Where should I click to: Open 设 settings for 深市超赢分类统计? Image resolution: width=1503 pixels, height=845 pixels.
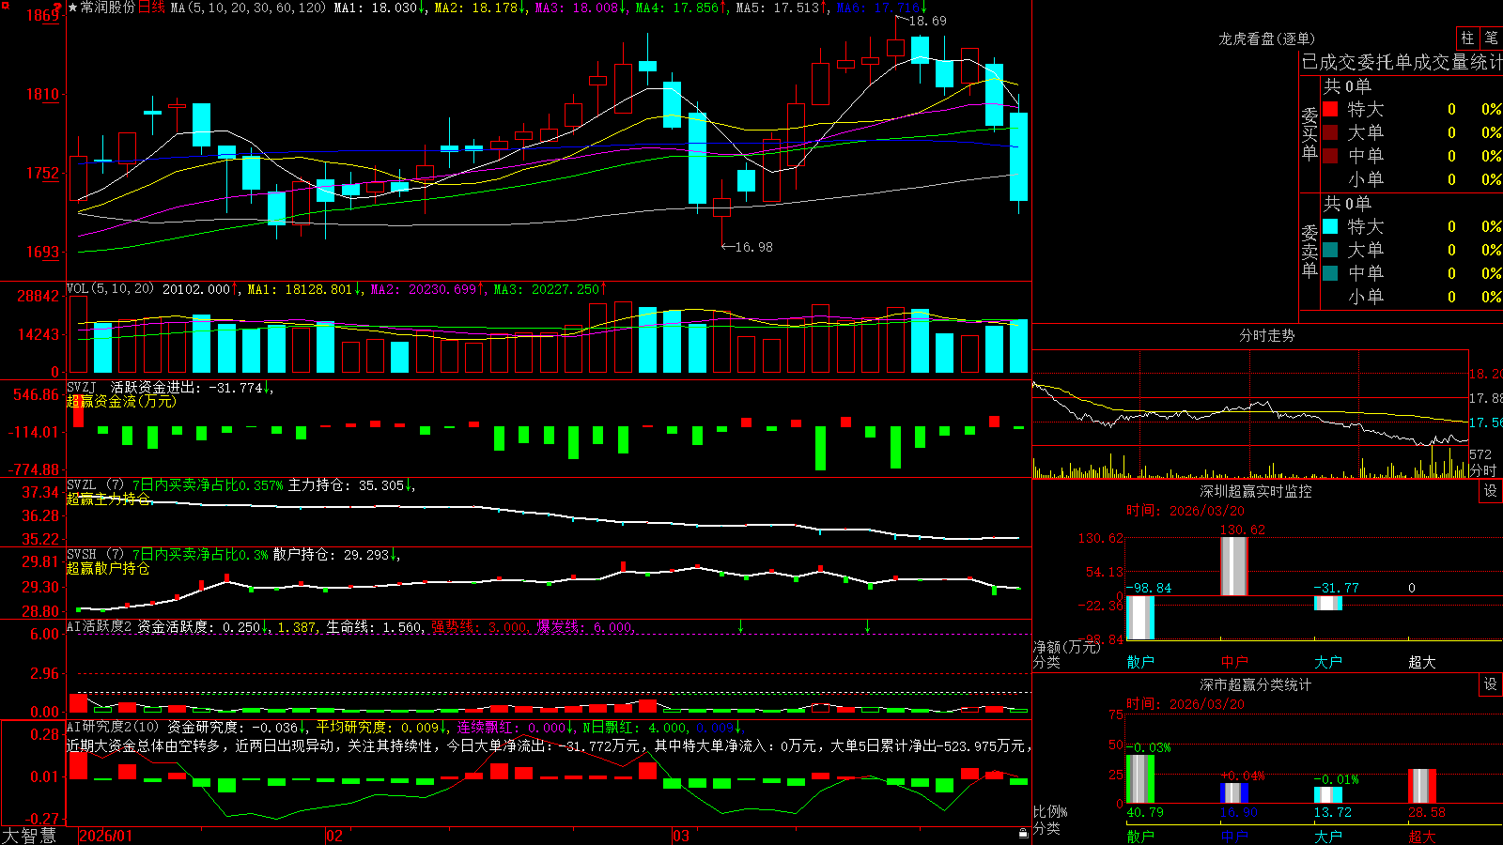pyautogui.click(x=1491, y=684)
